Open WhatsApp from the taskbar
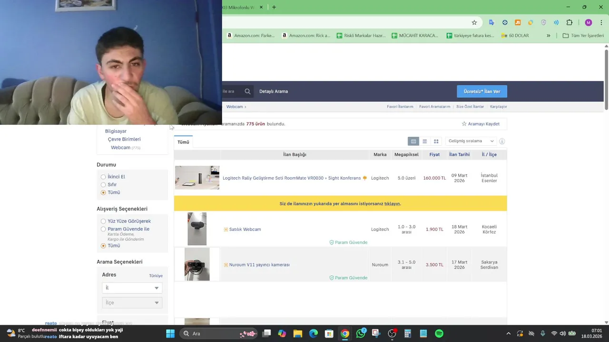This screenshot has width=609, height=342. click(x=361, y=333)
